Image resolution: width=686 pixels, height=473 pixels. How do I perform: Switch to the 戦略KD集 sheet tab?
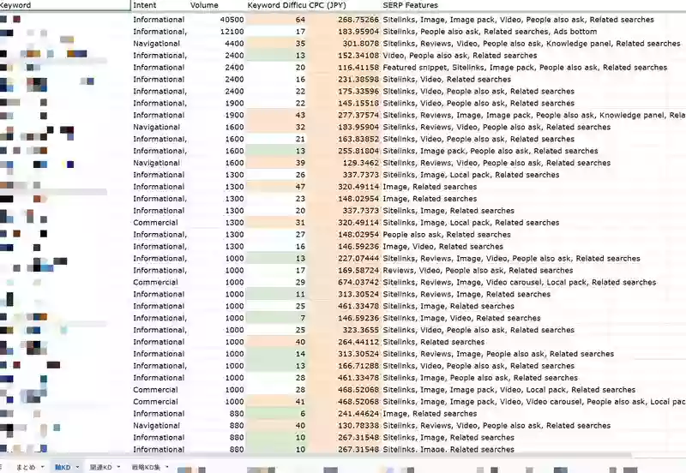pyautogui.click(x=146, y=467)
